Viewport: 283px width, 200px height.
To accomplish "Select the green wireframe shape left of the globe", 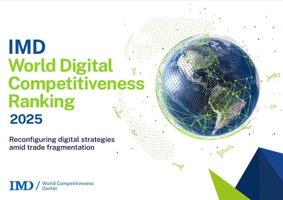I will [117, 112].
